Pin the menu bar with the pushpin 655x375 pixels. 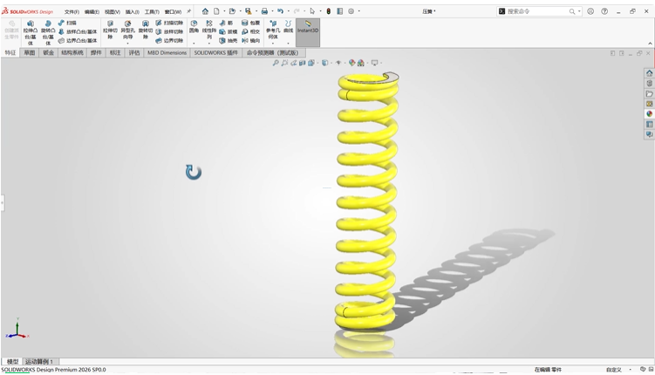click(189, 11)
